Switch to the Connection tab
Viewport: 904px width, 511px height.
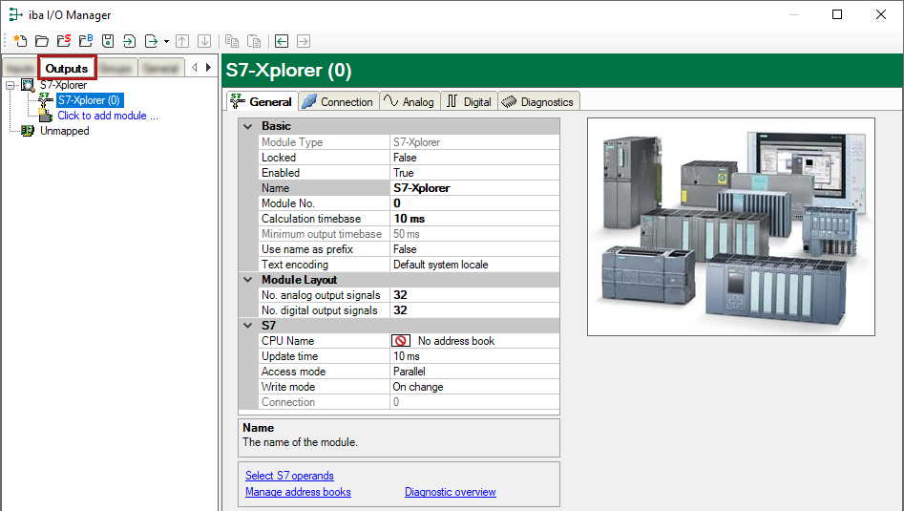(x=337, y=101)
